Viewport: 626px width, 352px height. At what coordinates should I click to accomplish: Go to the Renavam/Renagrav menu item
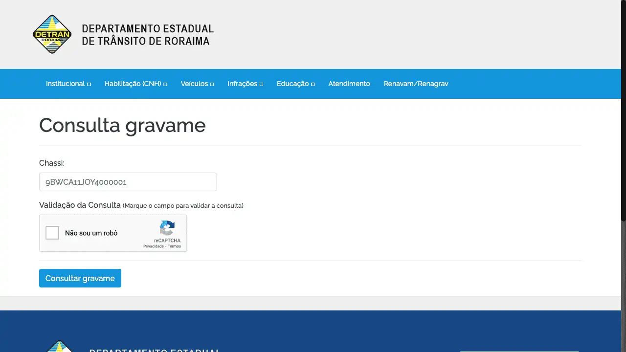[x=416, y=84]
